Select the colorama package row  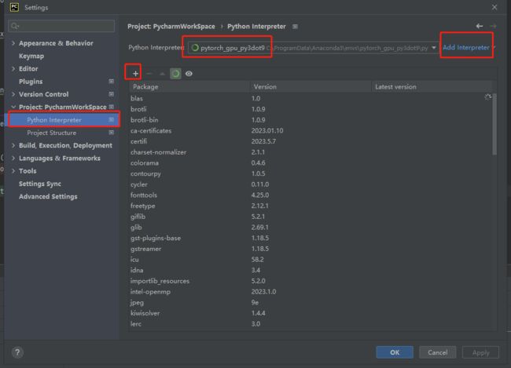(311, 162)
